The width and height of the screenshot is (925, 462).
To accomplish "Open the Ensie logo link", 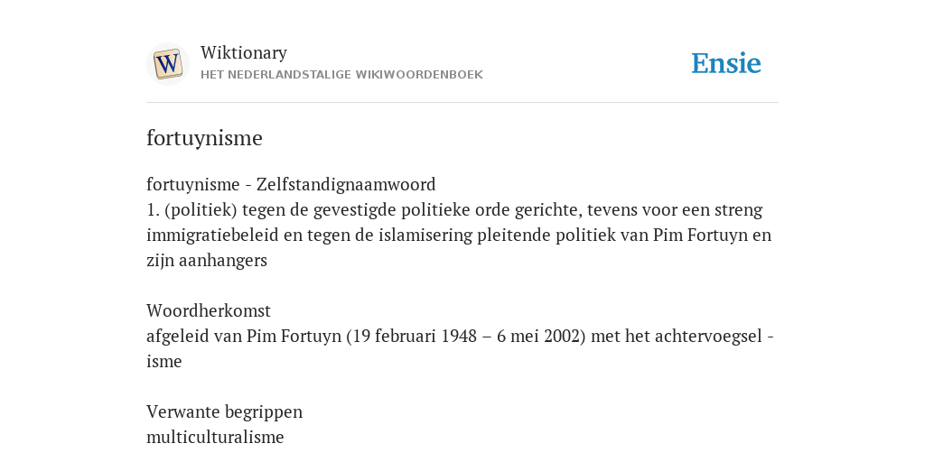I will 726,63.
